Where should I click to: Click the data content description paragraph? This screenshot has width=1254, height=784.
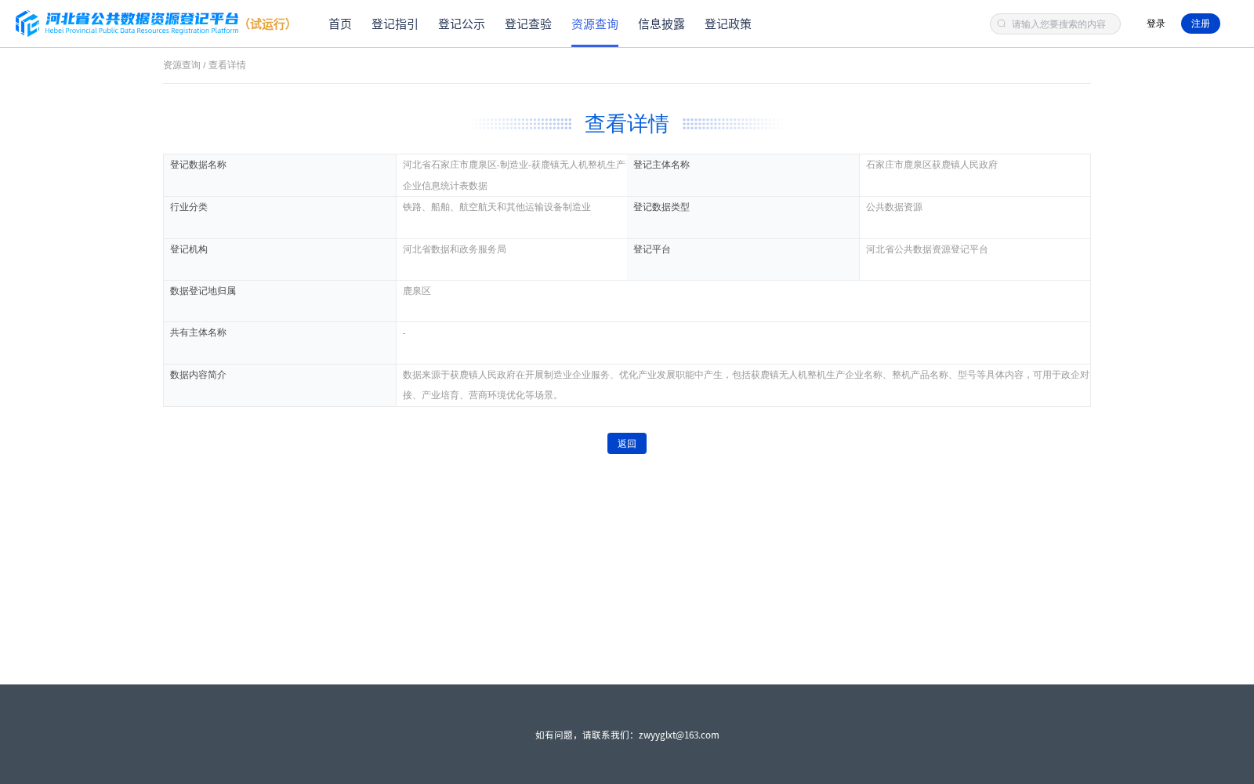[x=746, y=385]
